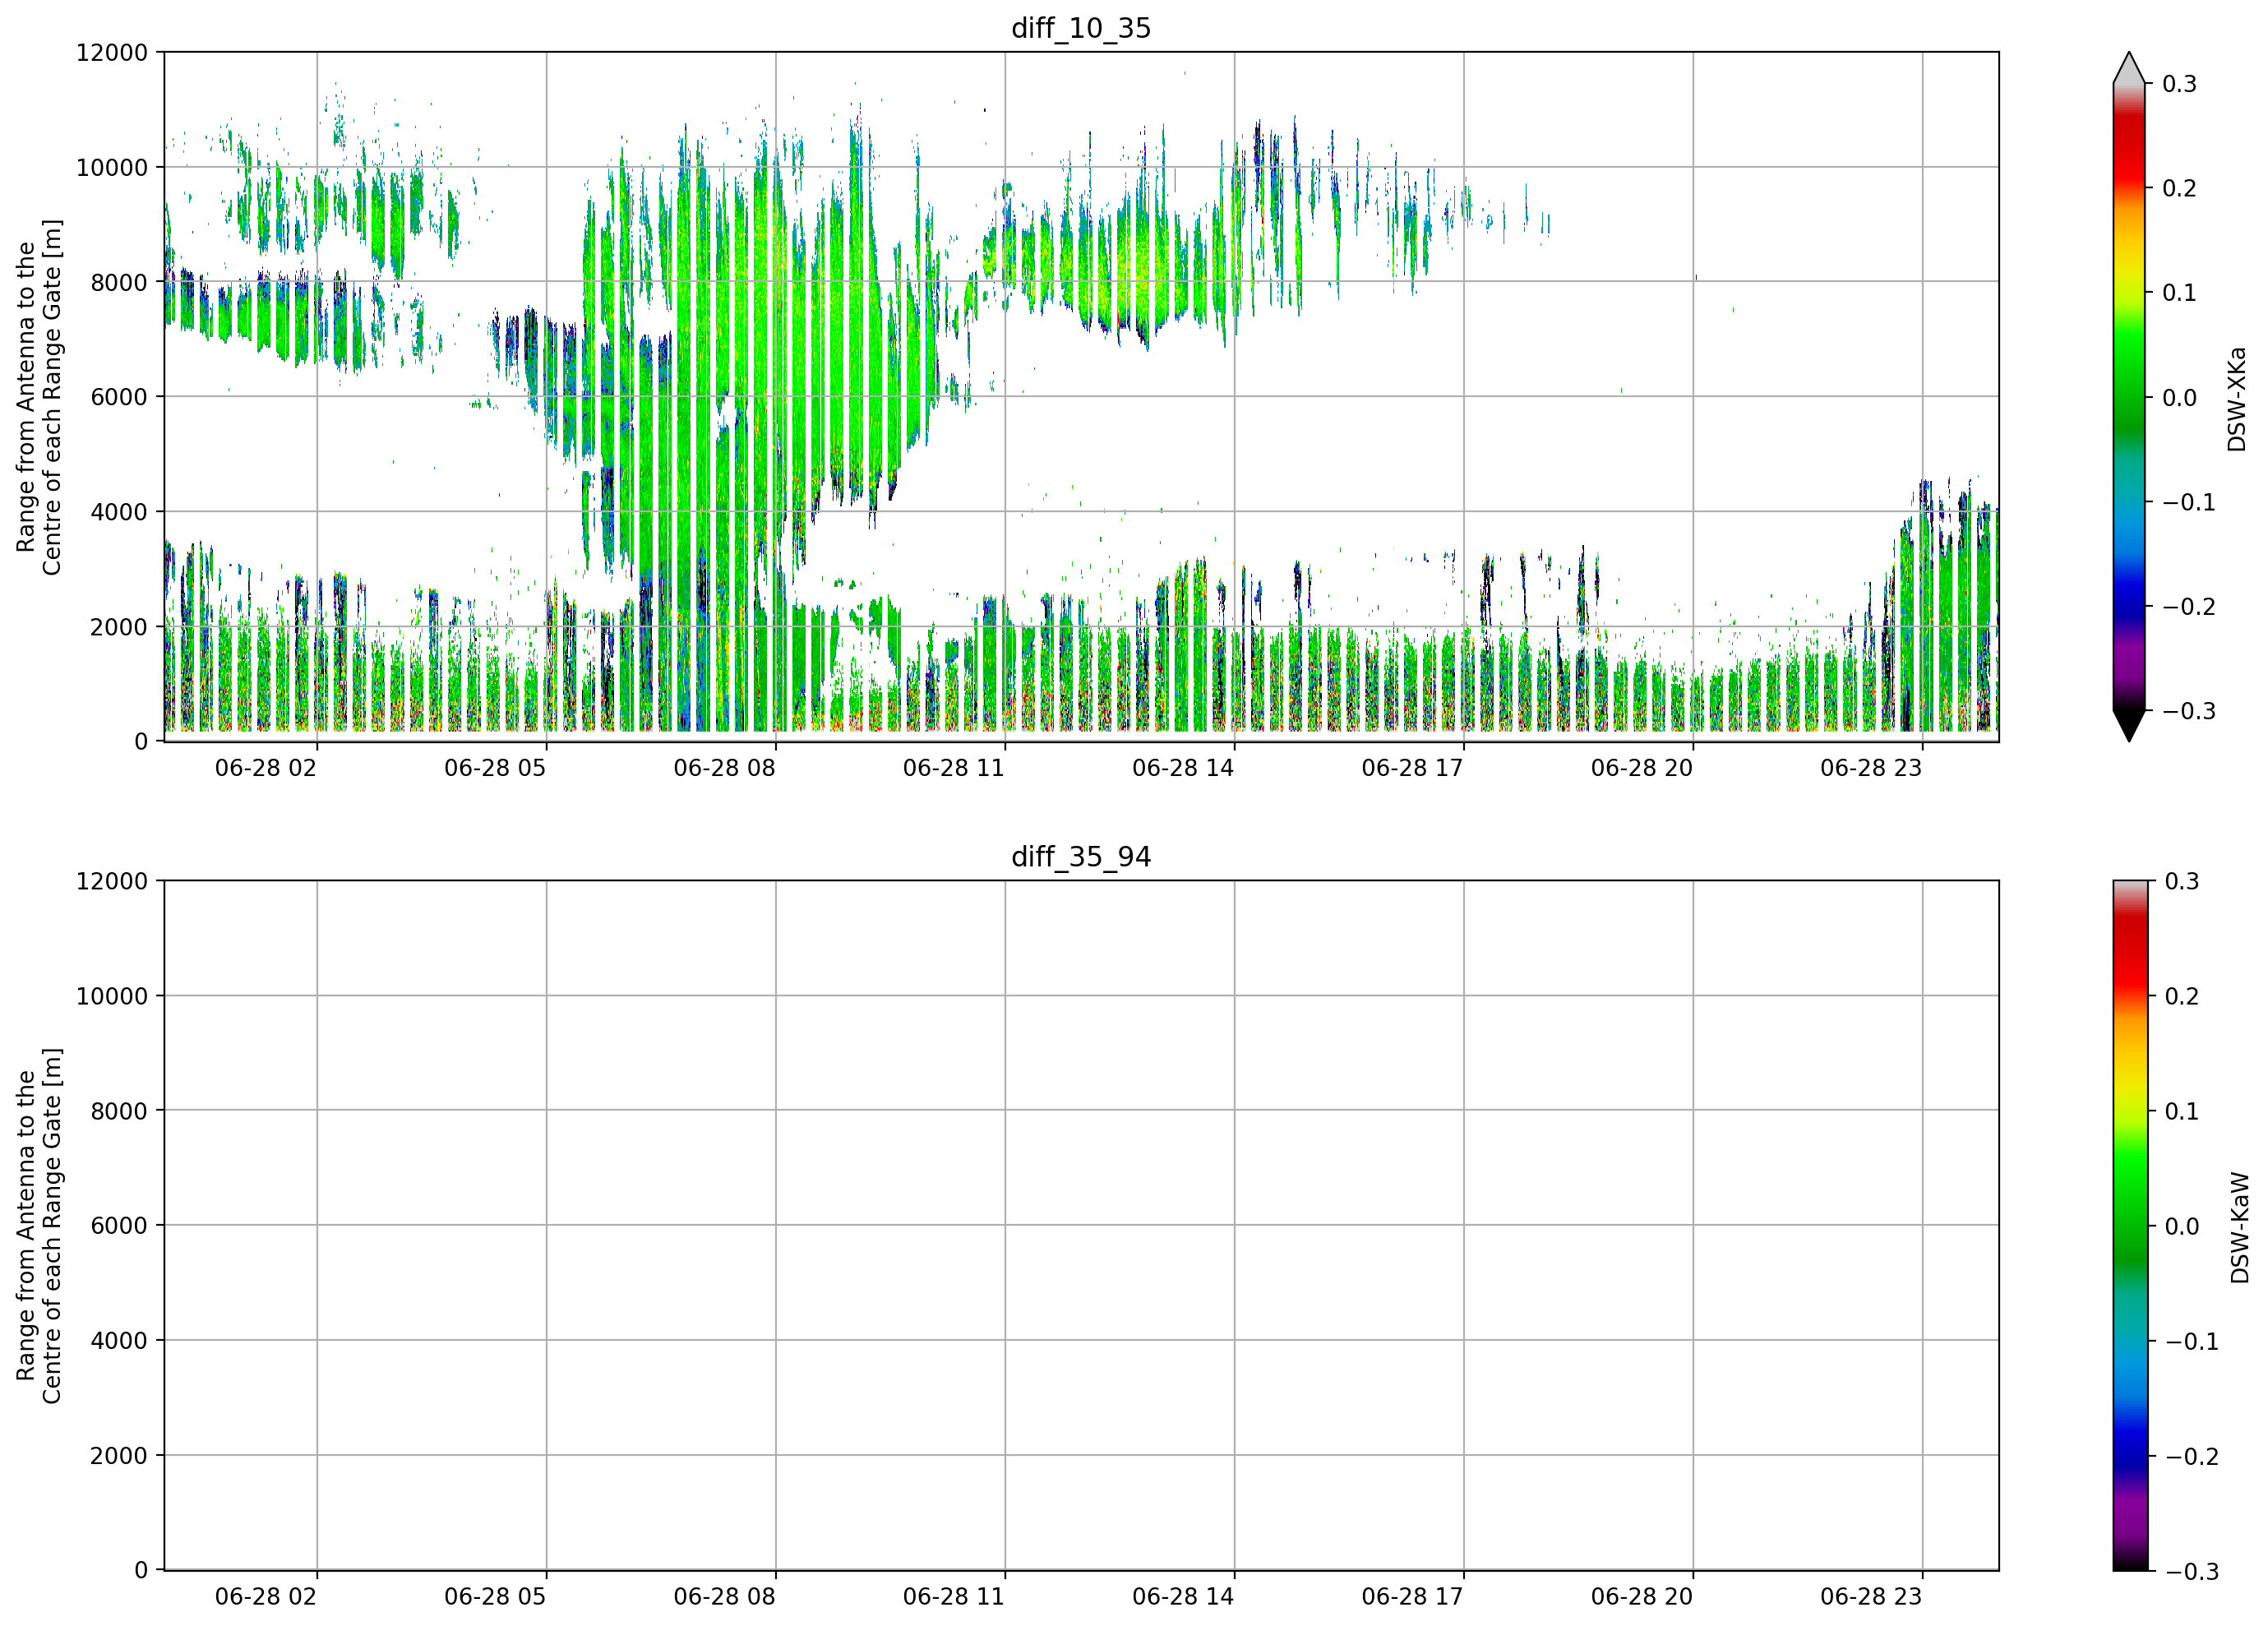Click the 6000 y-tick of diff_10_35 plot
The width and height of the screenshot is (2268, 1626).
click(119, 397)
